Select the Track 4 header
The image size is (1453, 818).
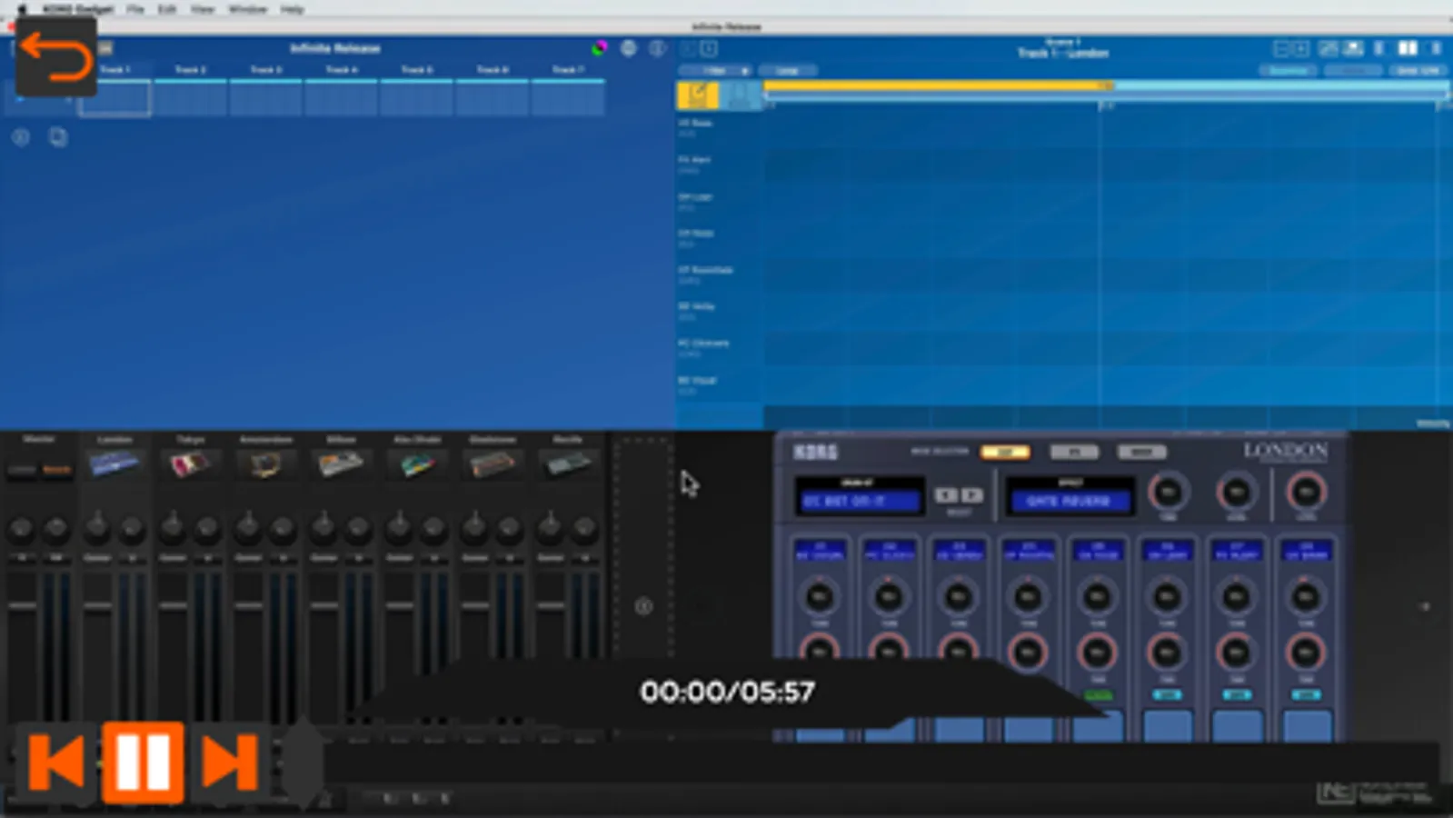pyautogui.click(x=341, y=70)
